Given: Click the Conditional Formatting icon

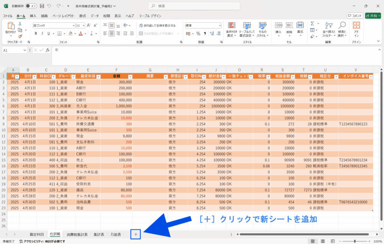Looking at the screenshot, I should (x=231, y=25).
